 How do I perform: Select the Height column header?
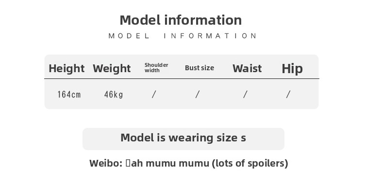point(67,68)
